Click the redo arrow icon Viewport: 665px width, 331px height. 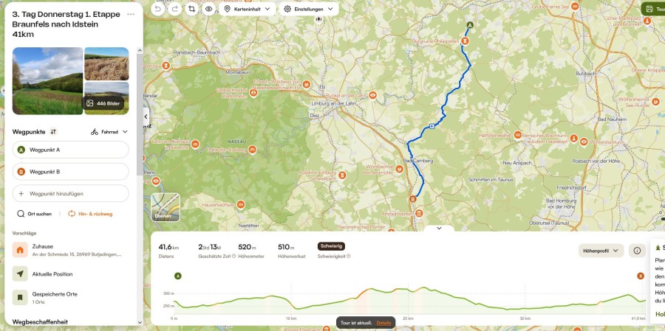tap(174, 9)
